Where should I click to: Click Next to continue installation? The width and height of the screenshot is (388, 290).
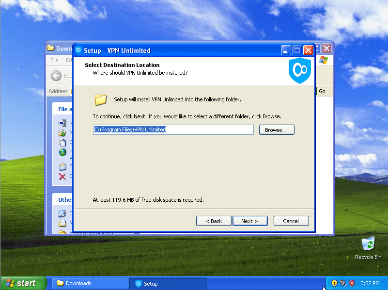[250, 221]
